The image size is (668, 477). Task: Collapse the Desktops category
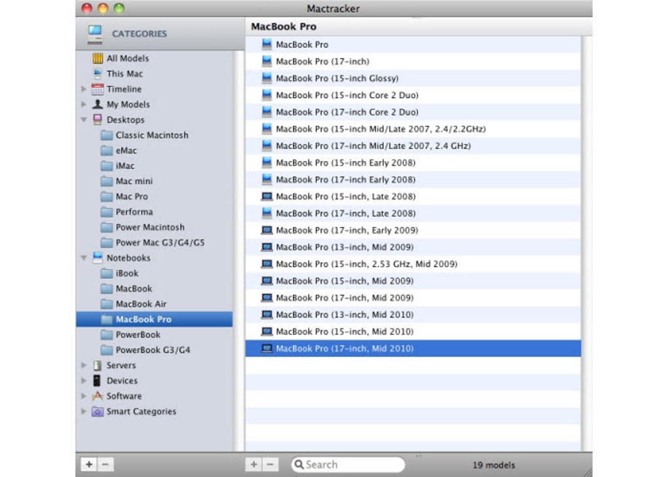coord(83,120)
